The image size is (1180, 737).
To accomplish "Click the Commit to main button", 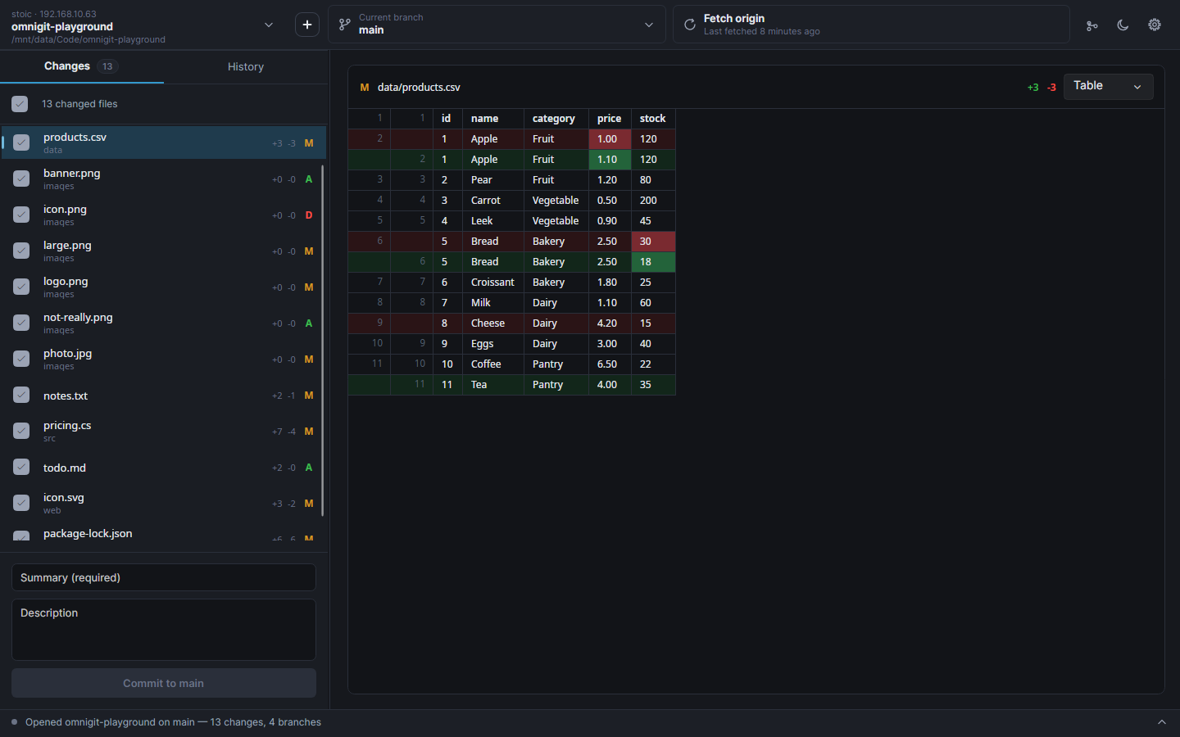I will click(164, 683).
